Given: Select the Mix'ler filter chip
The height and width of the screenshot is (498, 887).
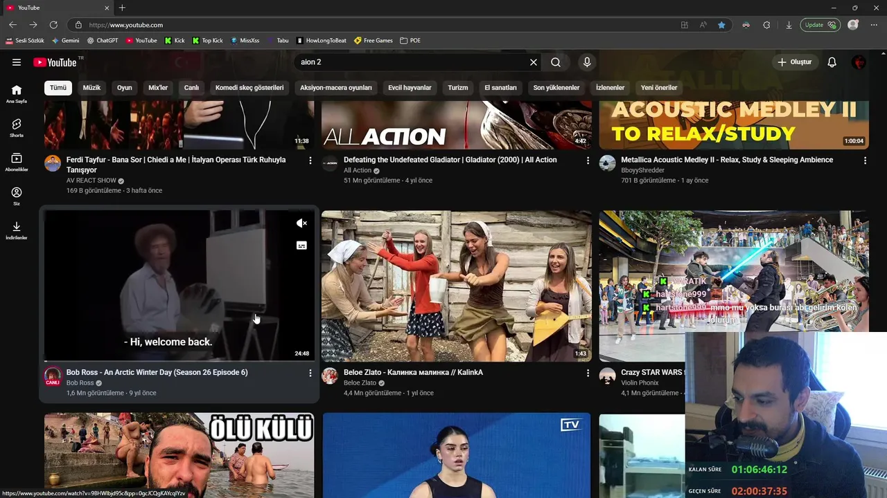Looking at the screenshot, I should (x=158, y=88).
